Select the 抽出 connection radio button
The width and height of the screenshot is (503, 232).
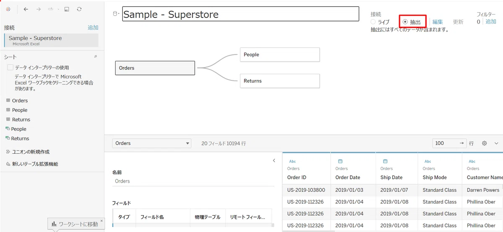[405, 22]
